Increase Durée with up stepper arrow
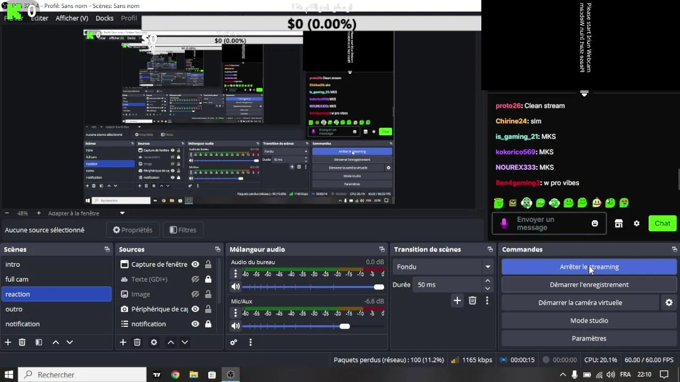The height and width of the screenshot is (382, 680). (x=488, y=282)
